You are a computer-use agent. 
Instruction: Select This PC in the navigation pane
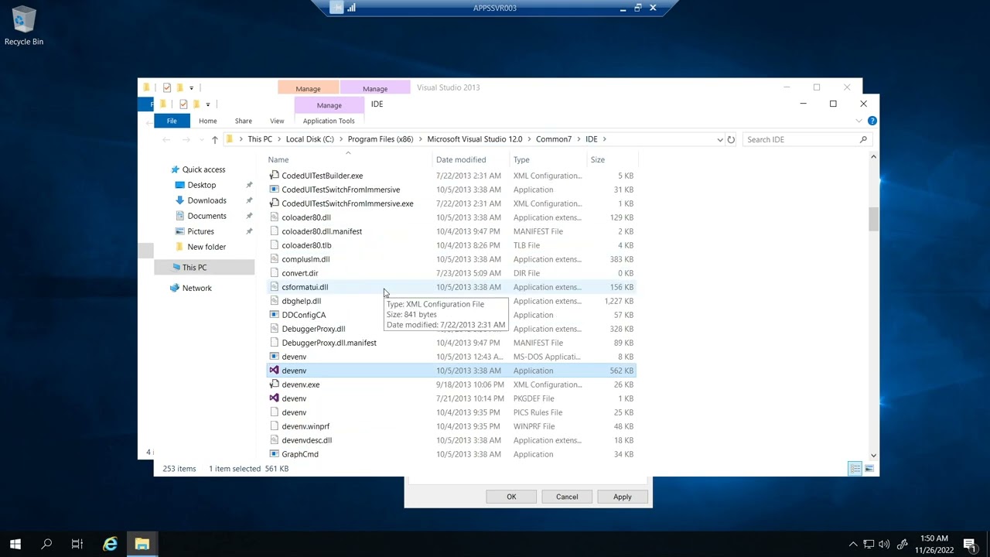coord(204,268)
